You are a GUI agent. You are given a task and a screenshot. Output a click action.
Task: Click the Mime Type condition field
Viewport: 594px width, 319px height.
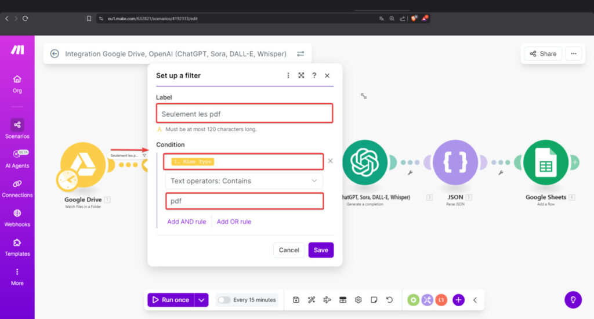pos(244,161)
